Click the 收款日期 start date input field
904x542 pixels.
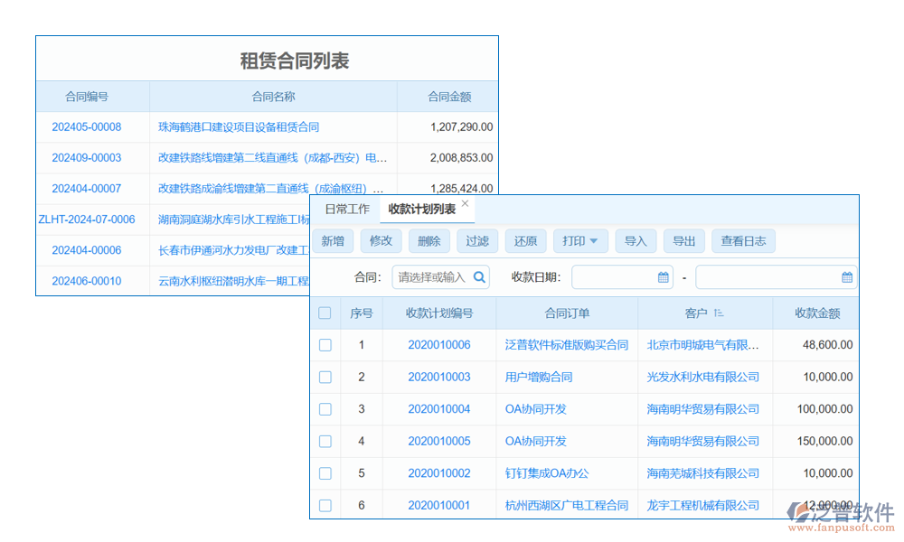[615, 277]
